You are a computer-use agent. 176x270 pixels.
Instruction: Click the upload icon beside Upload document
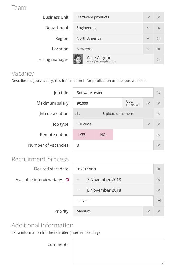point(77,113)
